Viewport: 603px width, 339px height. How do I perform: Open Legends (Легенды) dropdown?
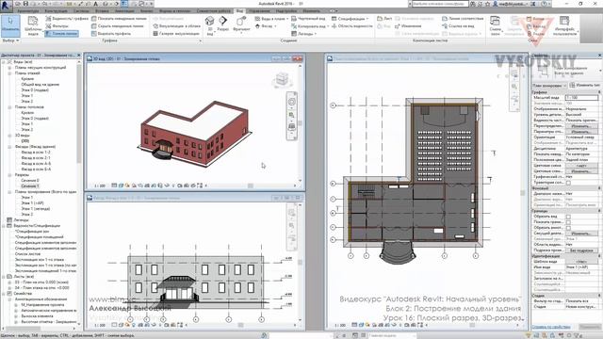[x=304, y=34]
